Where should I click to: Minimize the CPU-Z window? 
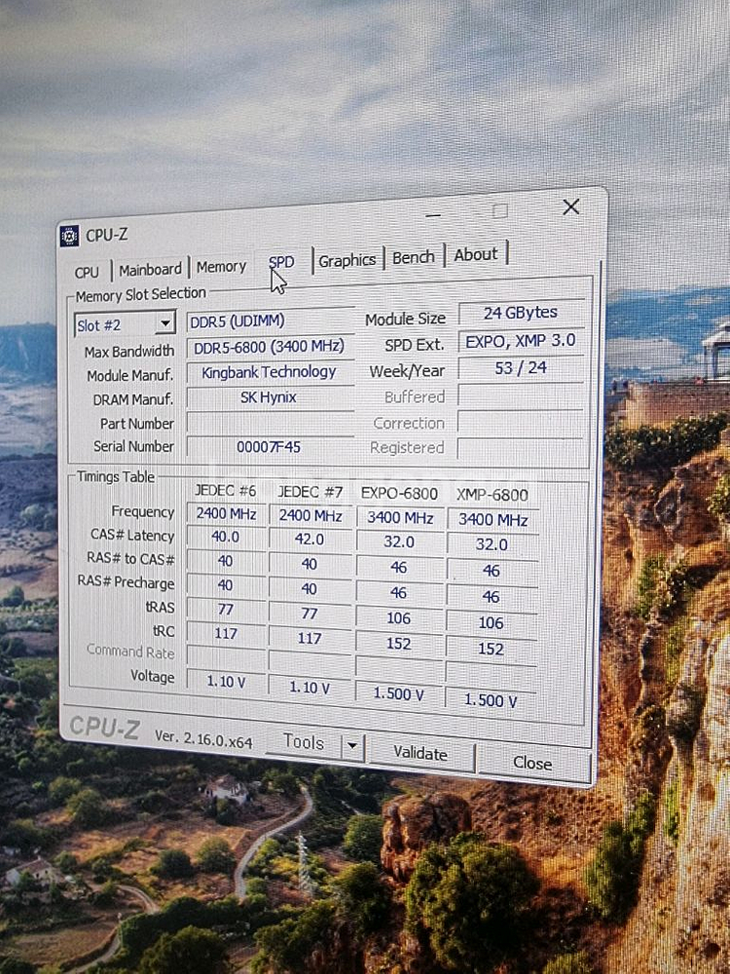[x=434, y=215]
